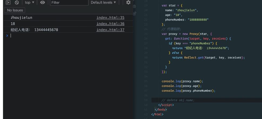
Task: Click the closing </html> tag
Action: 157,114
